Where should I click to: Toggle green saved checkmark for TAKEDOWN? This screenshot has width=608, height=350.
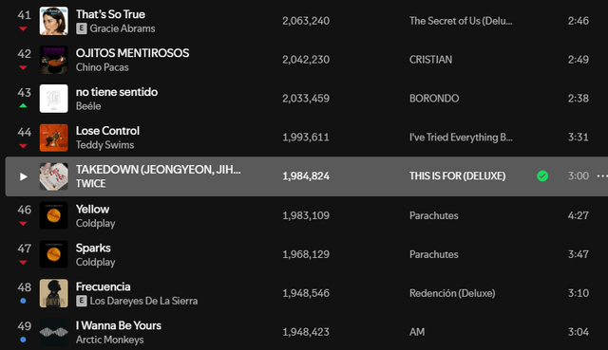[x=542, y=176]
